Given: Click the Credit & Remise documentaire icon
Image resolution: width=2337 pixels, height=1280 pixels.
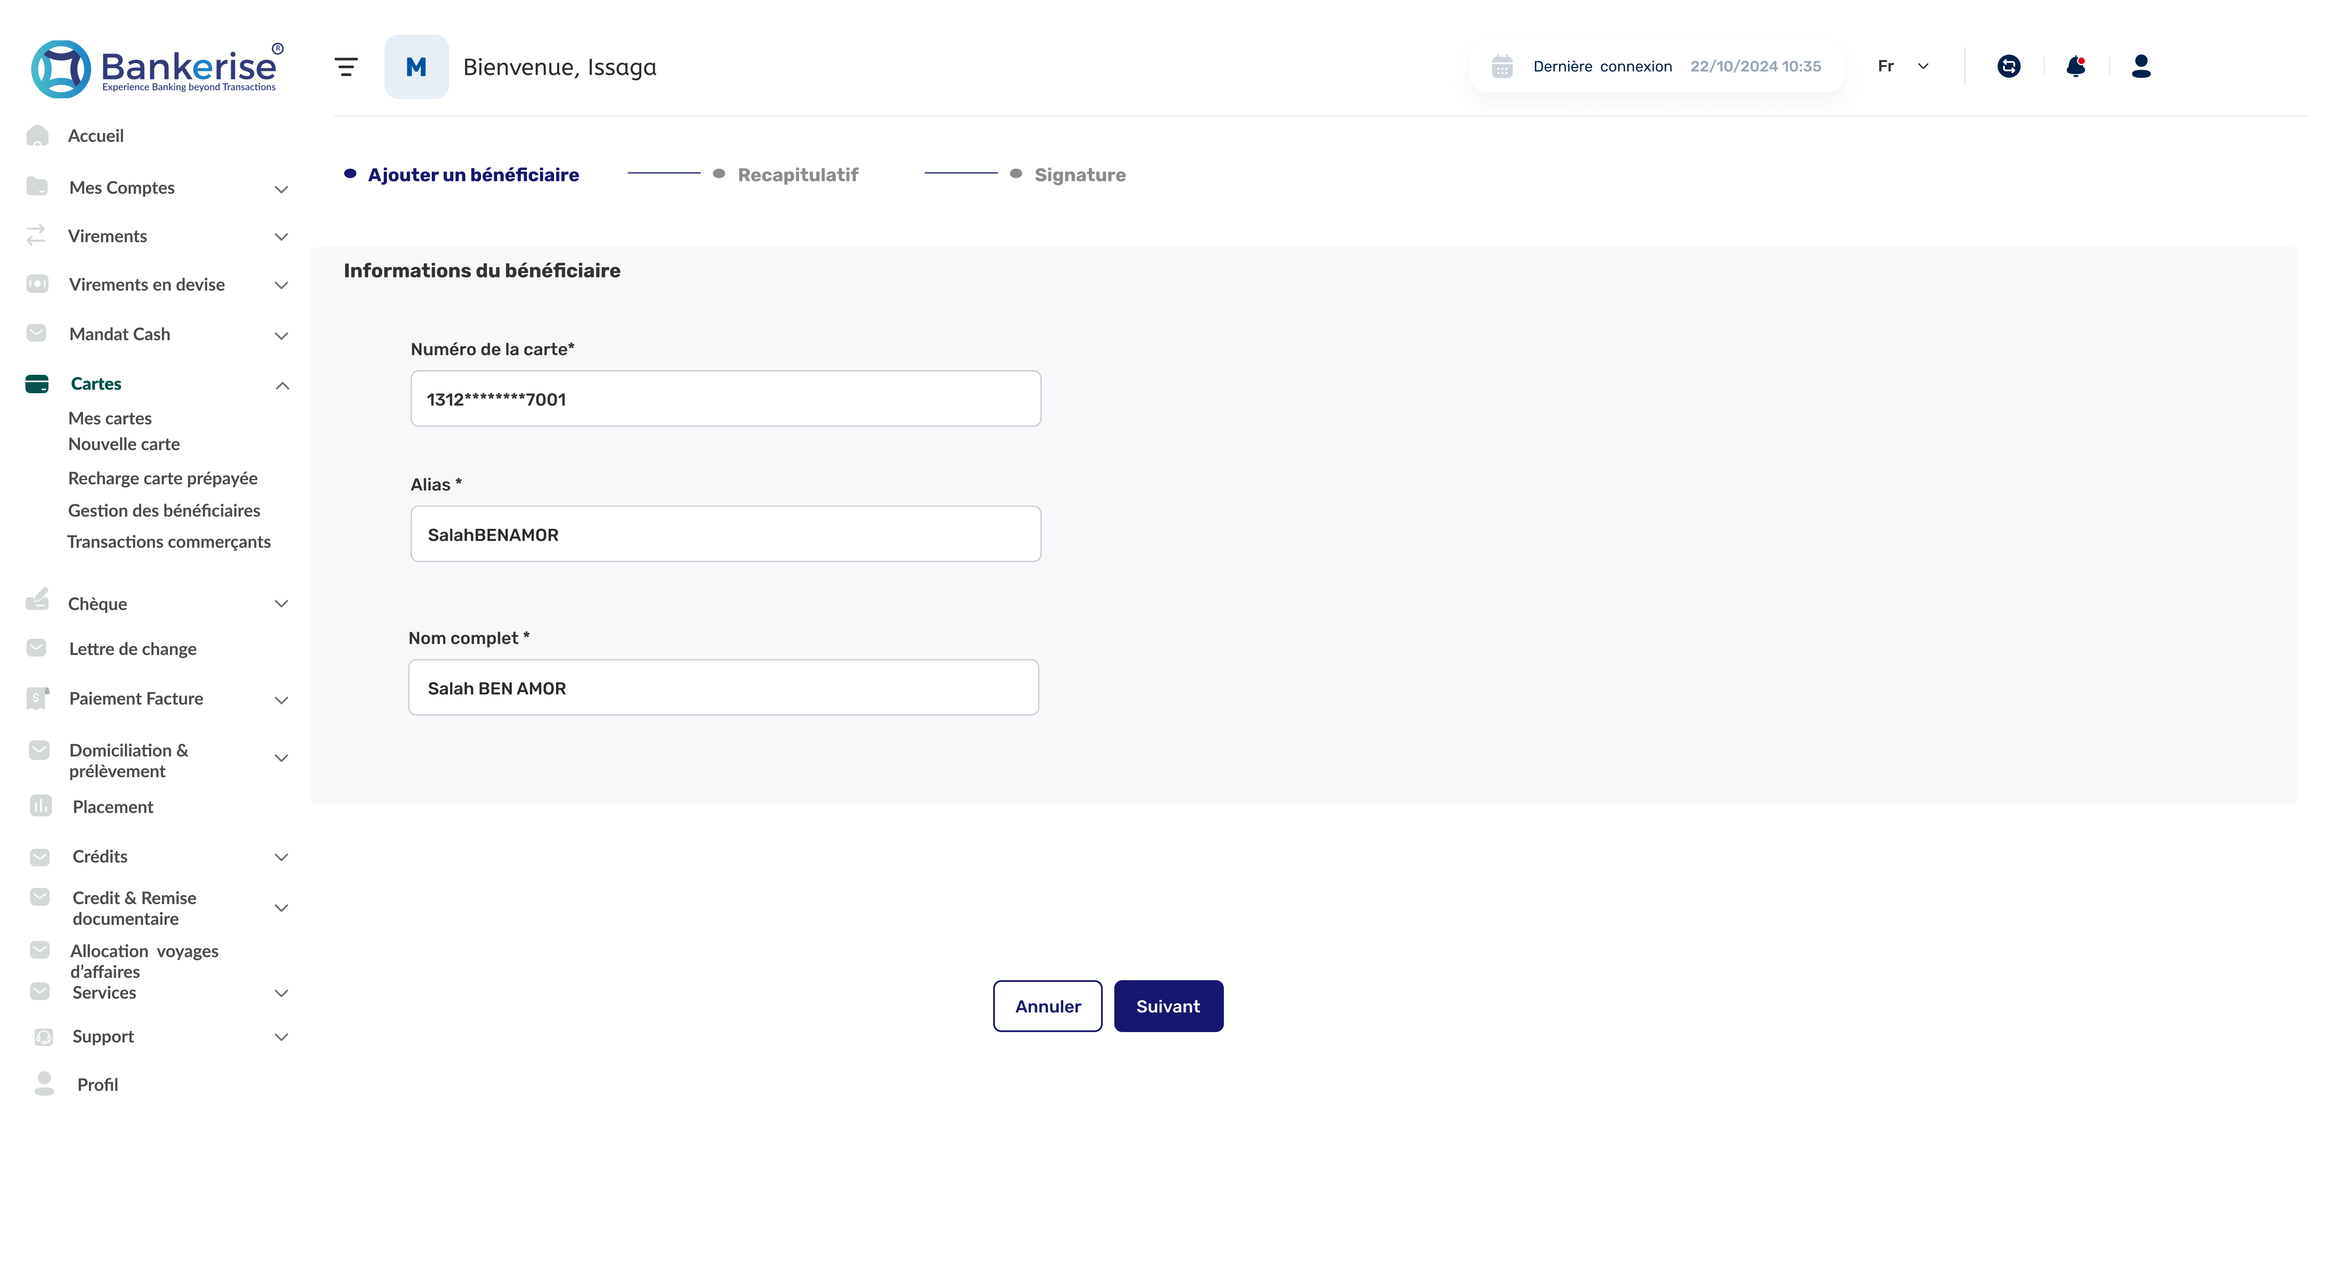Looking at the screenshot, I should [x=40, y=898].
